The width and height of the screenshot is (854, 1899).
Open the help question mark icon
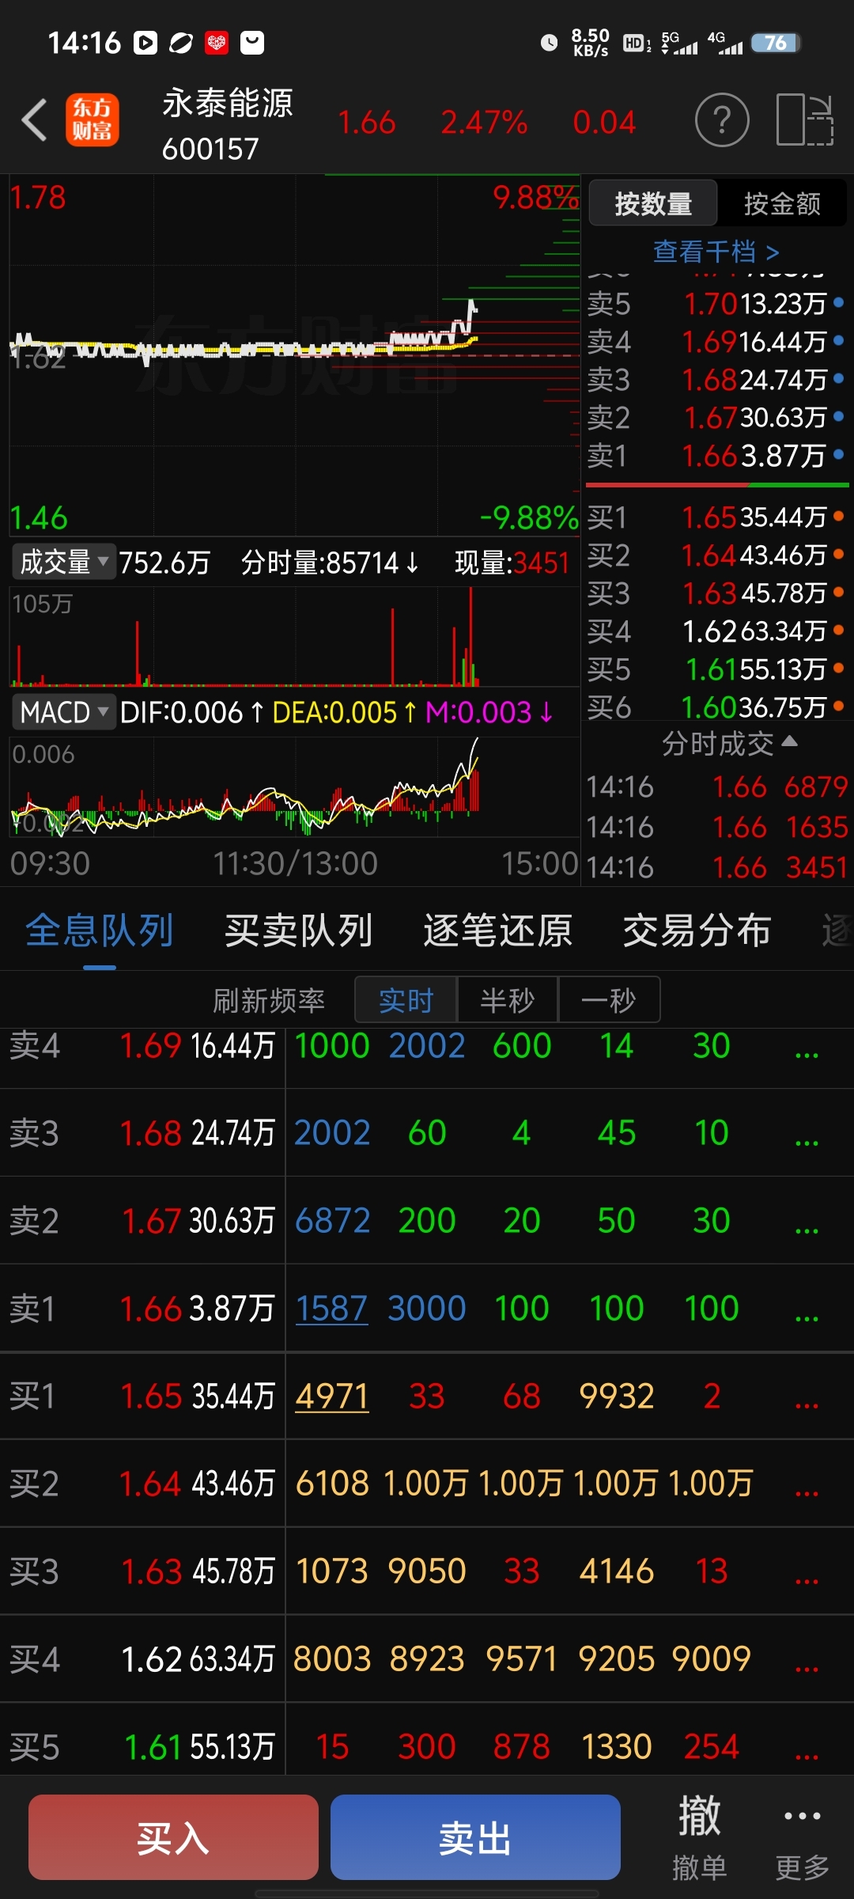(x=722, y=120)
